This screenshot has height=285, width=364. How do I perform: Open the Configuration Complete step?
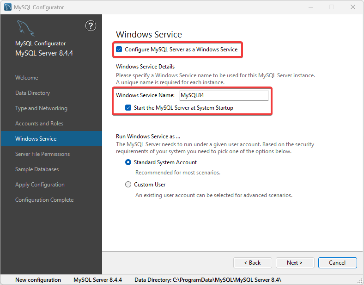coord(44,200)
